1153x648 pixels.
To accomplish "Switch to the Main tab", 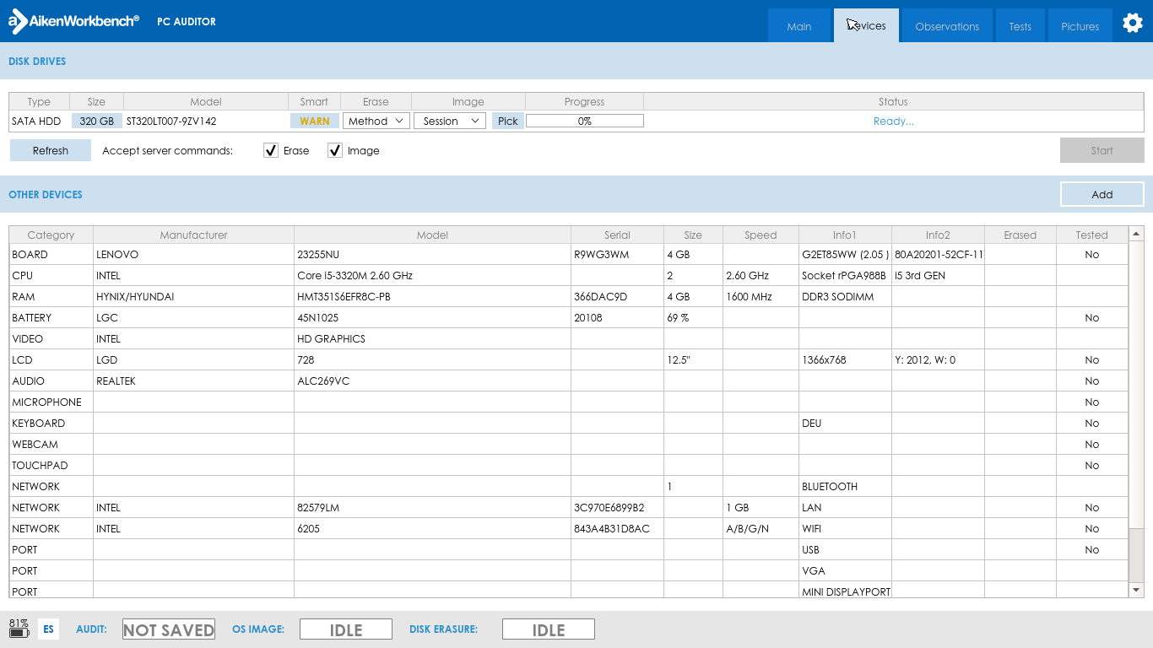I will (x=799, y=25).
